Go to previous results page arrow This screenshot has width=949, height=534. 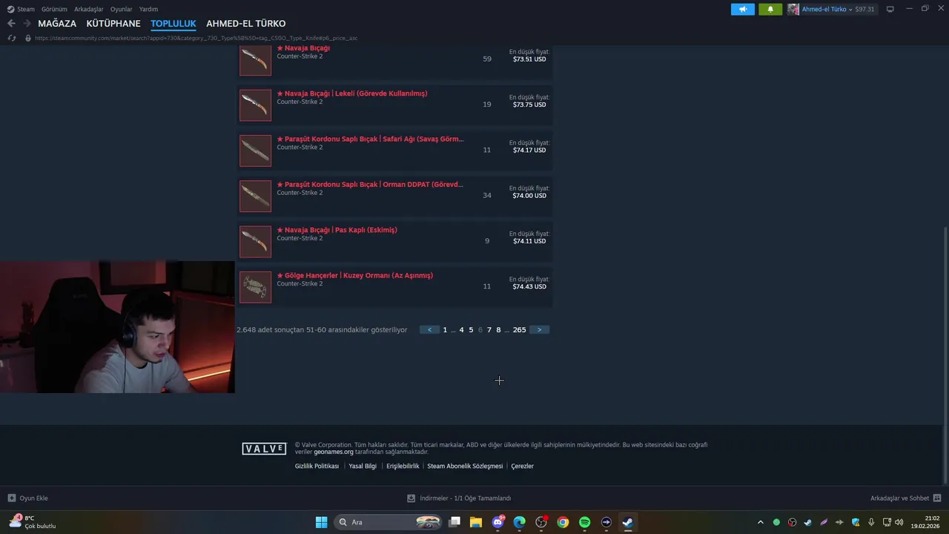click(429, 330)
